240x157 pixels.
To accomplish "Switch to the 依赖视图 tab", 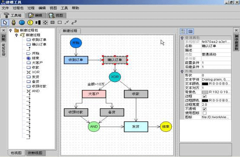I will coord(35,153).
